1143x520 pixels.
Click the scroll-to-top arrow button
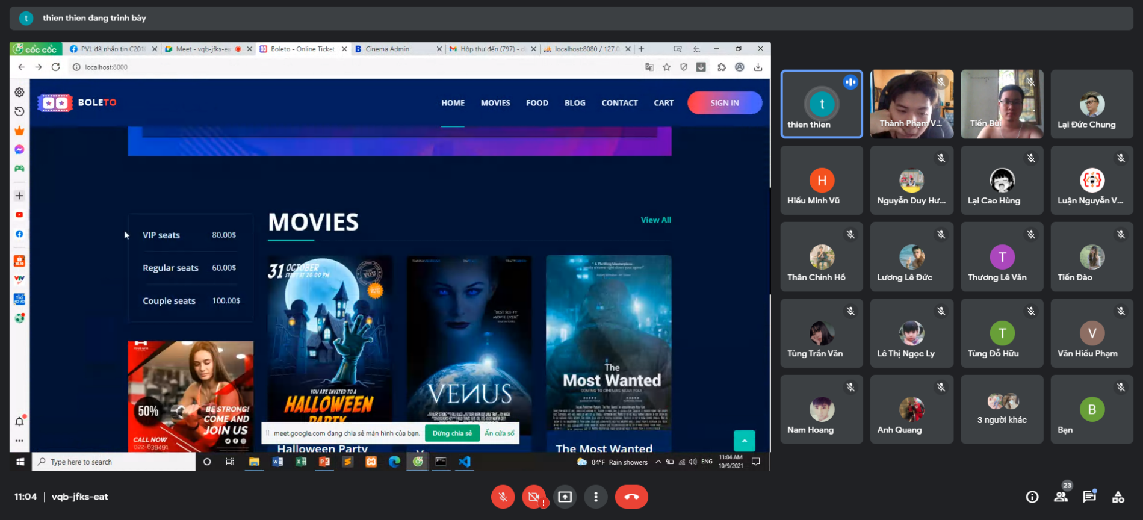tap(745, 441)
